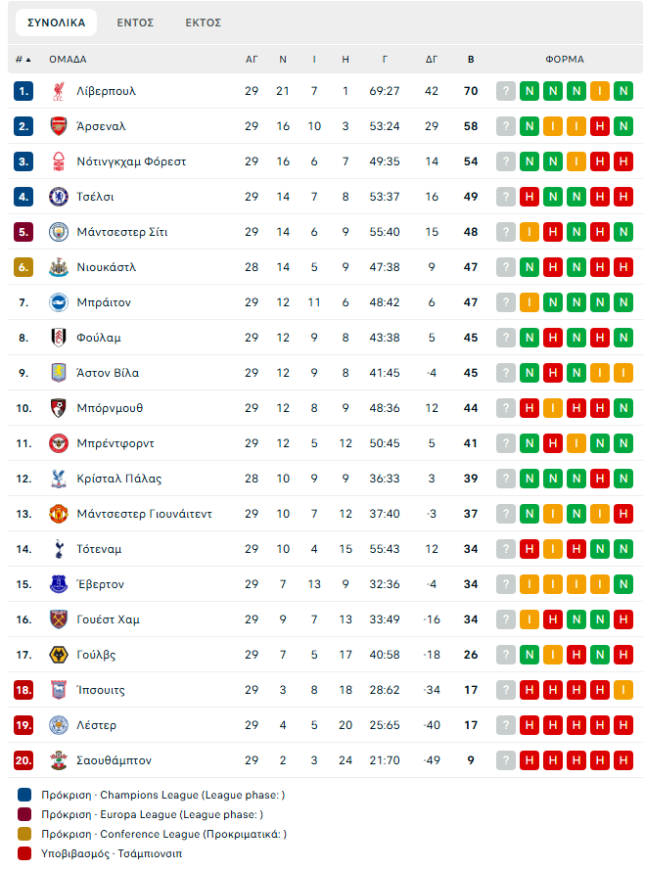Select the ΣΥΝΟΛΙΚΑ tab
This screenshot has height=870, width=645.
pyautogui.click(x=56, y=23)
